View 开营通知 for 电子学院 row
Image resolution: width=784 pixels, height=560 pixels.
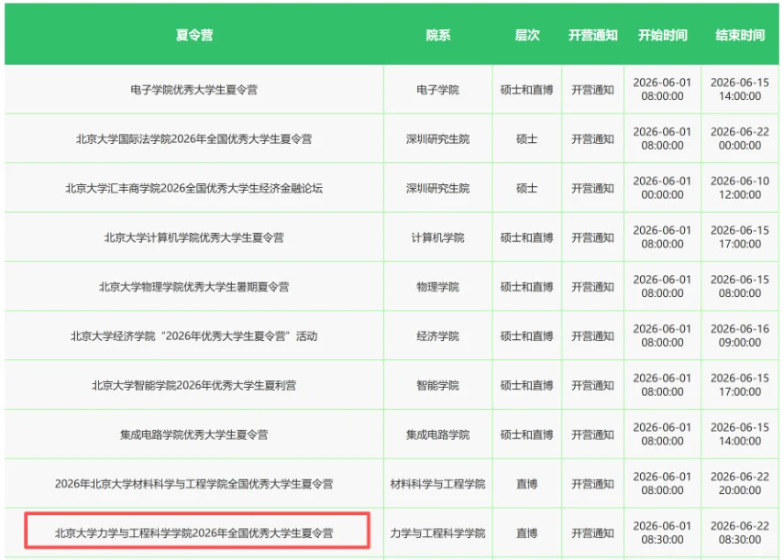coord(593,90)
